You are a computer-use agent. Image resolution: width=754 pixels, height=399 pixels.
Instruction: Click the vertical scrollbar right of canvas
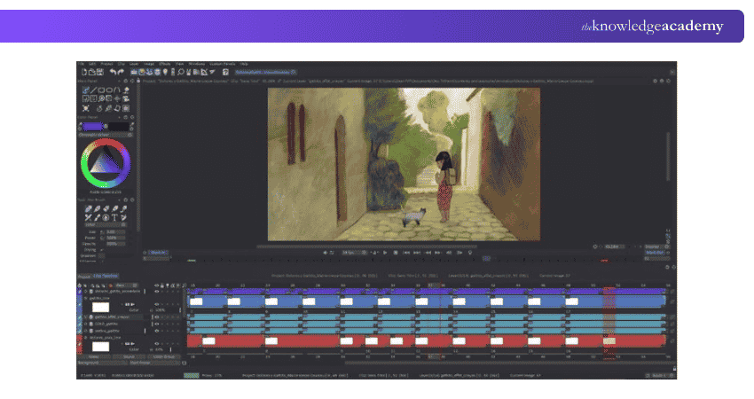[667, 157]
